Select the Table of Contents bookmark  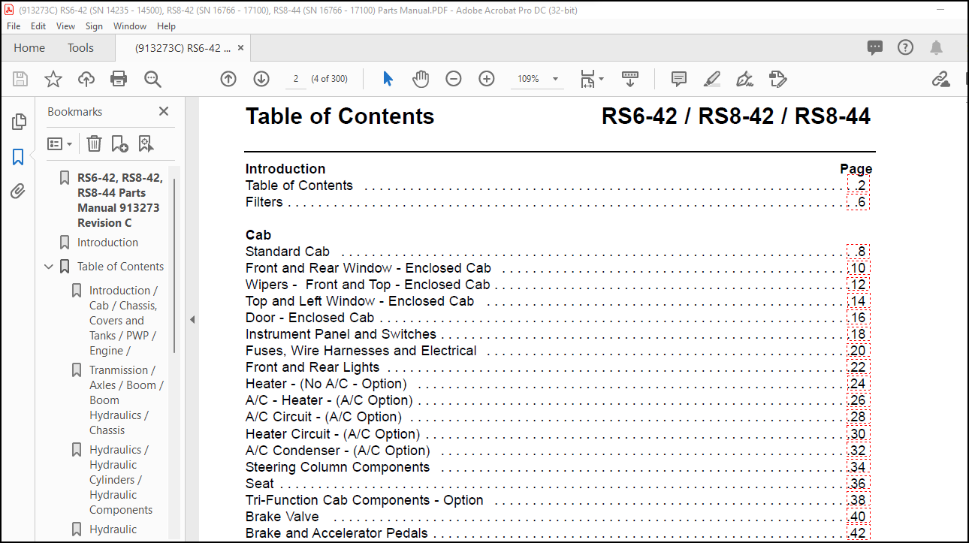tap(120, 267)
